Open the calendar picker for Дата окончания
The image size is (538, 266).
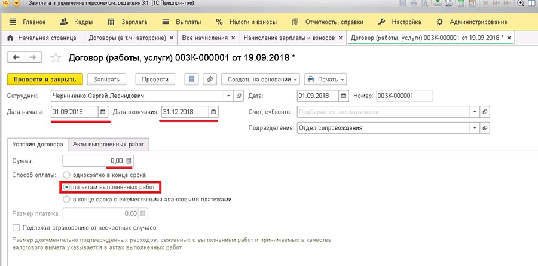(213, 112)
